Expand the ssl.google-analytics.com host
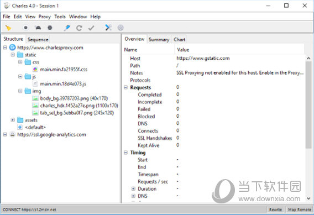The image size is (314, 215). [x=5, y=134]
